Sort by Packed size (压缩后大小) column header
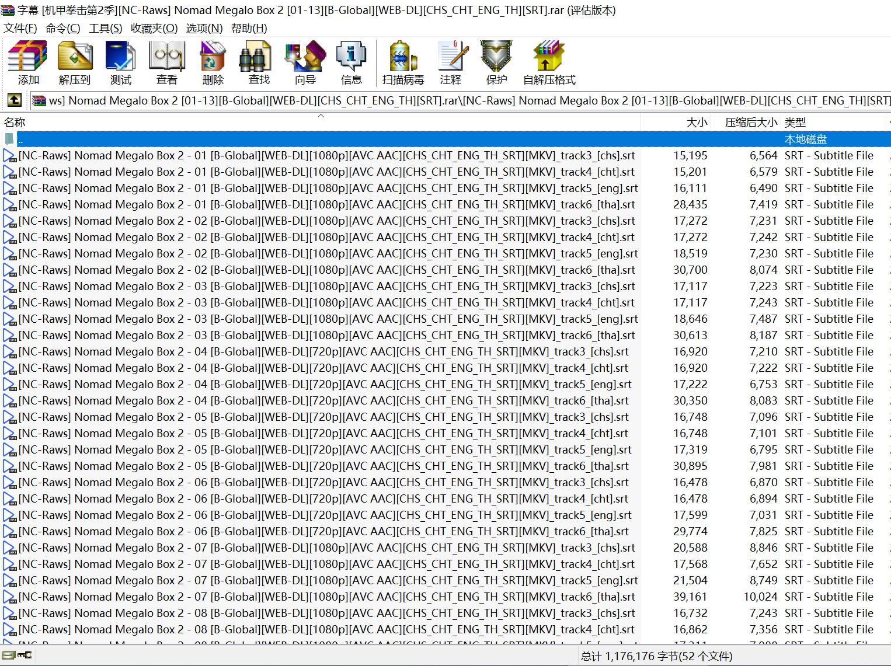Screen dimensions: 891x666 (x=747, y=122)
